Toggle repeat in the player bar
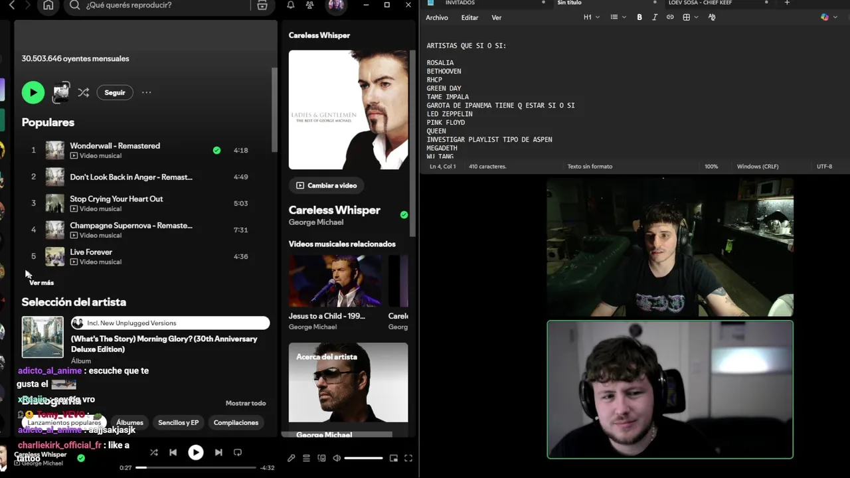This screenshot has height=478, width=850. click(237, 453)
